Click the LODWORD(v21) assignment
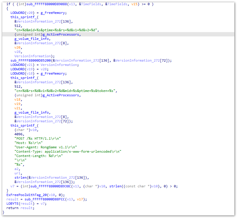This screenshot has height=218, width=237. click(21, 65)
